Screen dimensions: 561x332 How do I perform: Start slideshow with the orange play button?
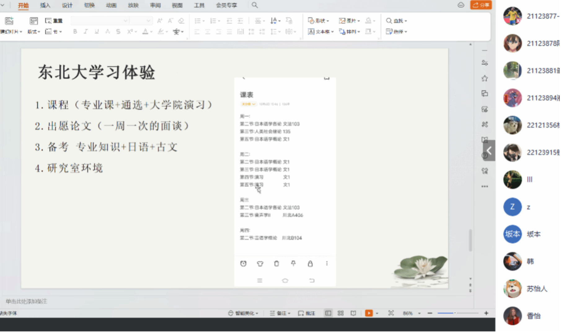point(369,313)
